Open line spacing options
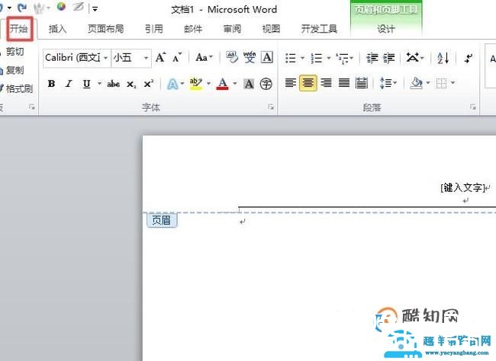Viewport: 496px width, 361px height. (x=388, y=83)
